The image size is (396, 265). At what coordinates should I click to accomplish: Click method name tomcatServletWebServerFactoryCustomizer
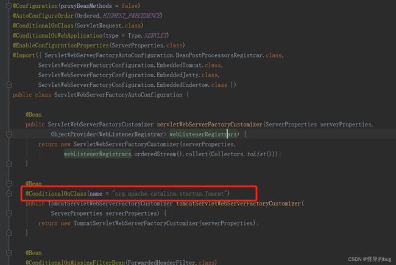point(238,204)
